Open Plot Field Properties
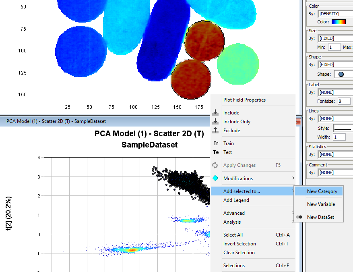 tap(244, 100)
